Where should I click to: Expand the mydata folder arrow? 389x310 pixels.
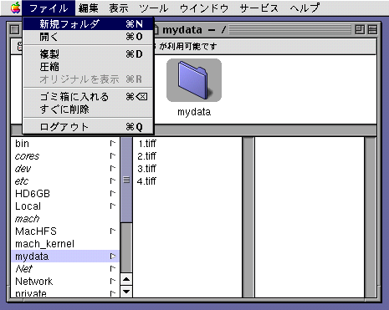pos(113,256)
